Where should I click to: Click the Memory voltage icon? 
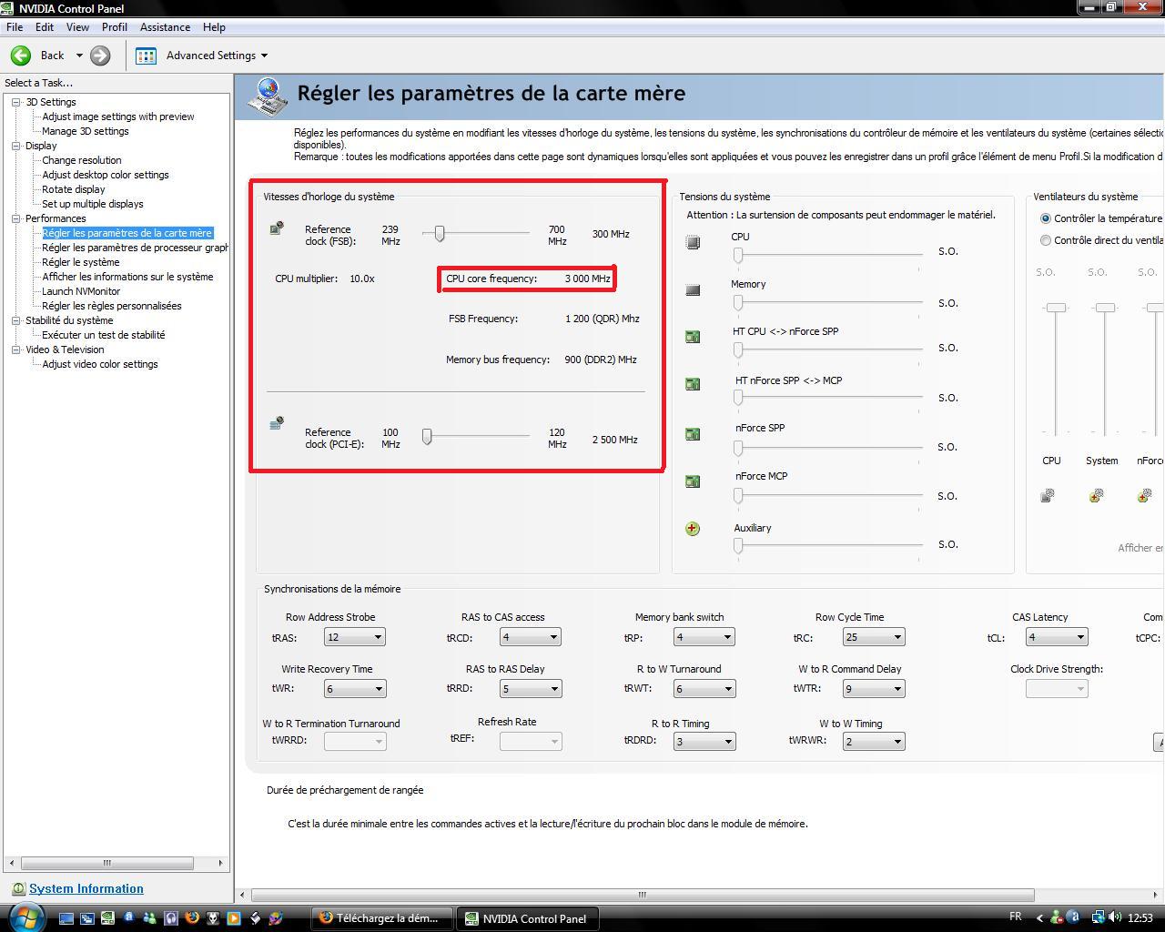693,290
